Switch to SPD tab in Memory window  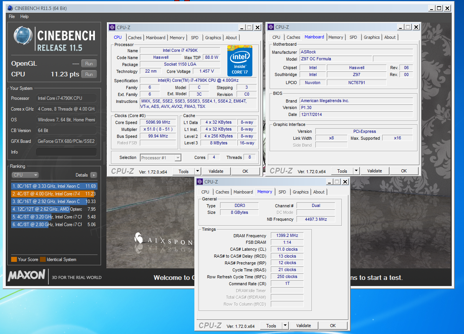click(282, 192)
